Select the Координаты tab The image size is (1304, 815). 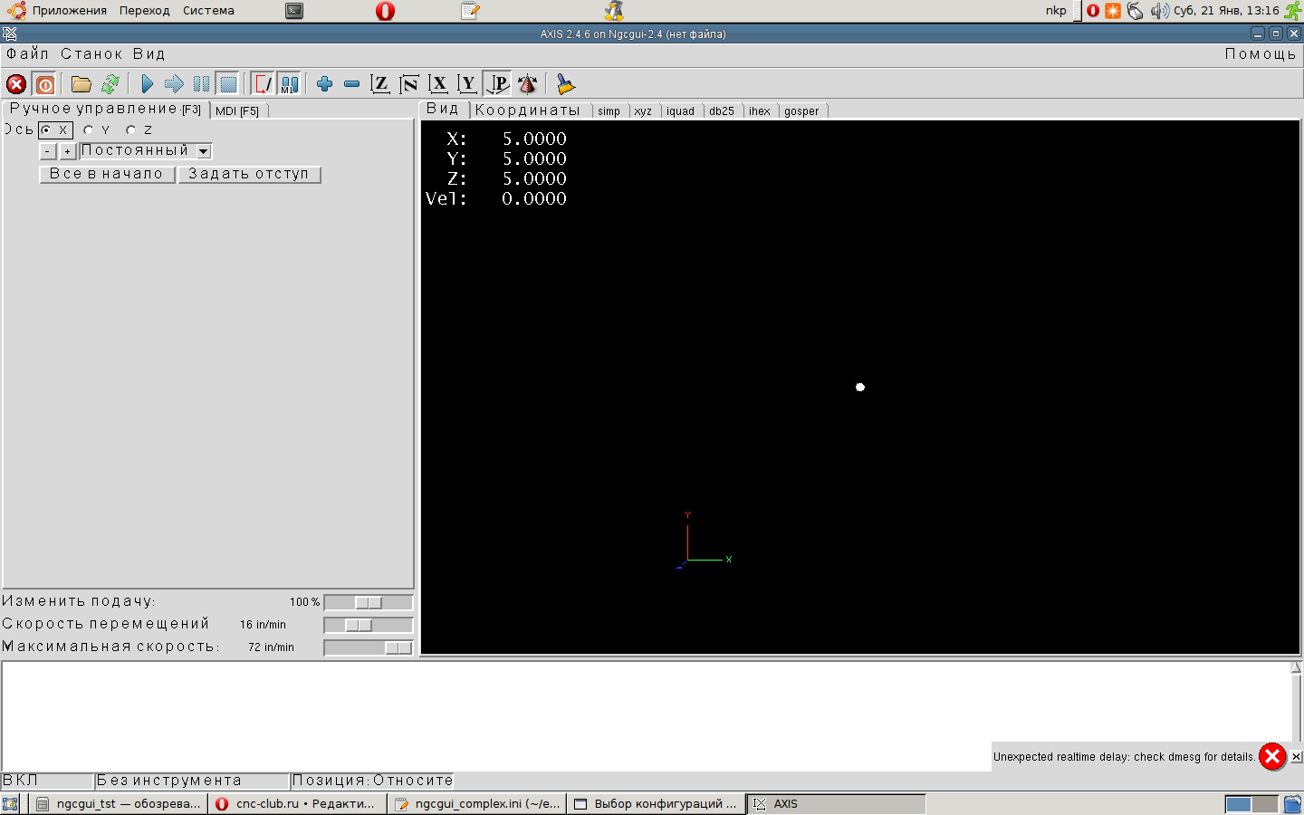528,110
